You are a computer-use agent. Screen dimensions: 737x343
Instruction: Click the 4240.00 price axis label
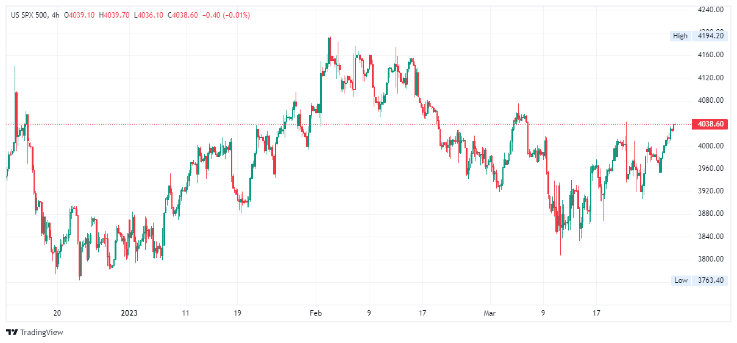click(x=710, y=10)
